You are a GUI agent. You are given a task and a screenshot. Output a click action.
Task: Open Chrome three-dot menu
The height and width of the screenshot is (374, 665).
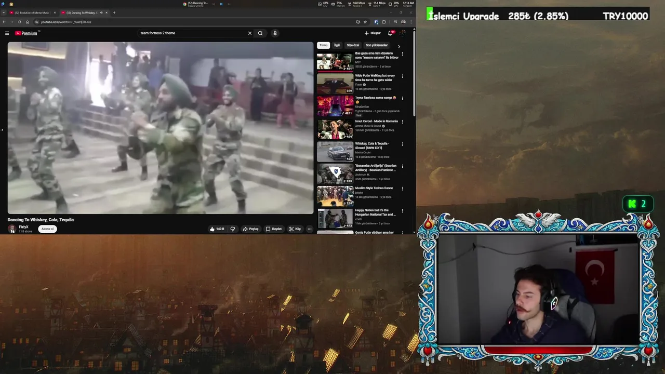pyautogui.click(x=411, y=22)
